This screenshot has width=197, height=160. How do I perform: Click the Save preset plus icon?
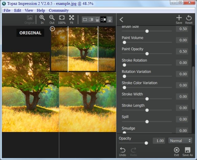[x=179, y=18]
